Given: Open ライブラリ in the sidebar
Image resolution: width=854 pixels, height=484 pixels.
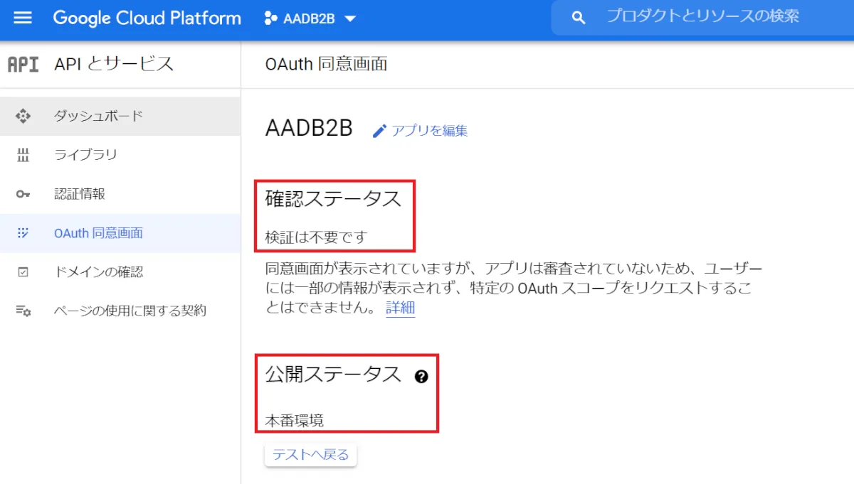Looking at the screenshot, I should [x=120, y=155].
